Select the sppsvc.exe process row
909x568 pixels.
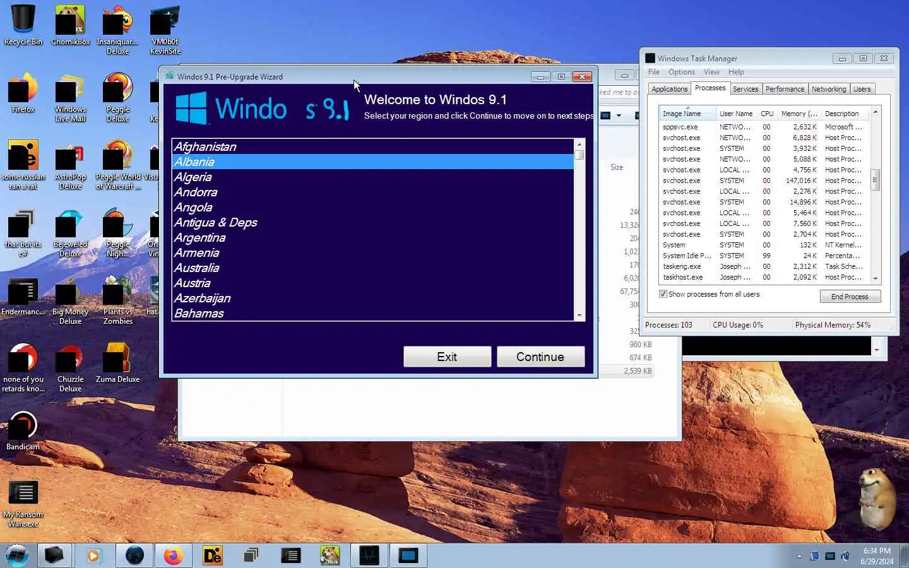click(x=764, y=127)
